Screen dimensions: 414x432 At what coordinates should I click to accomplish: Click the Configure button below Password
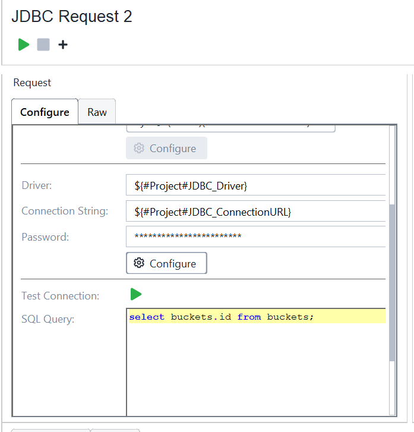tap(166, 263)
